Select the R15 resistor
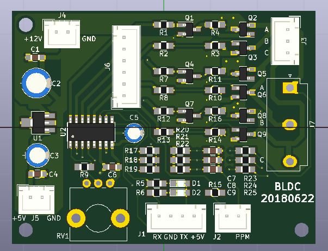 tap(215, 192)
